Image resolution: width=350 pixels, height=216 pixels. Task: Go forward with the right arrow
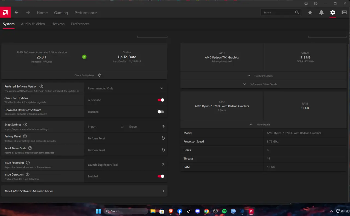click(28, 13)
